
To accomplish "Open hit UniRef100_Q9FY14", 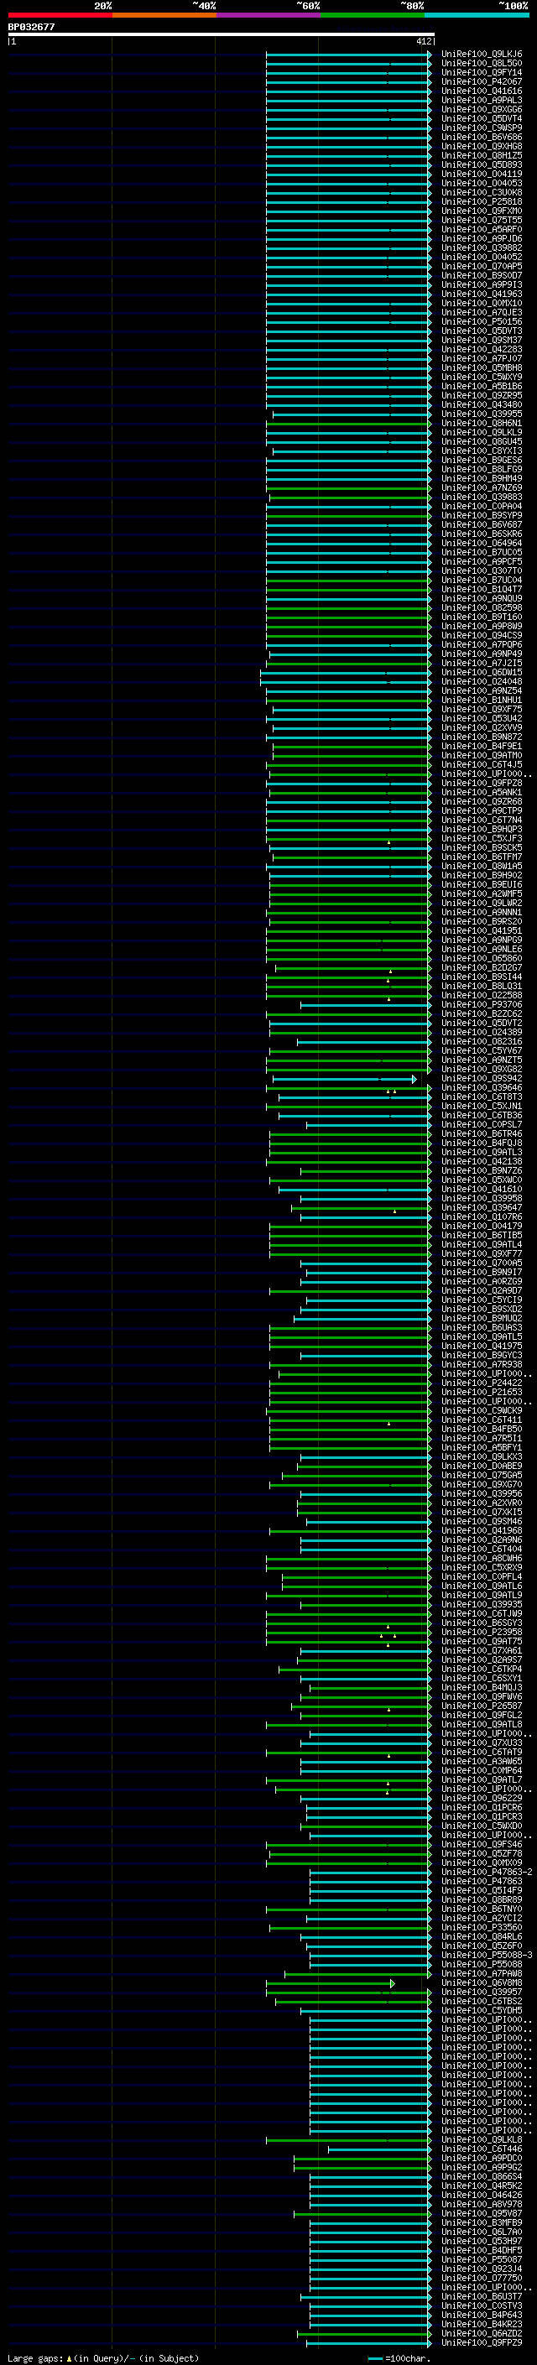I will [x=481, y=72].
